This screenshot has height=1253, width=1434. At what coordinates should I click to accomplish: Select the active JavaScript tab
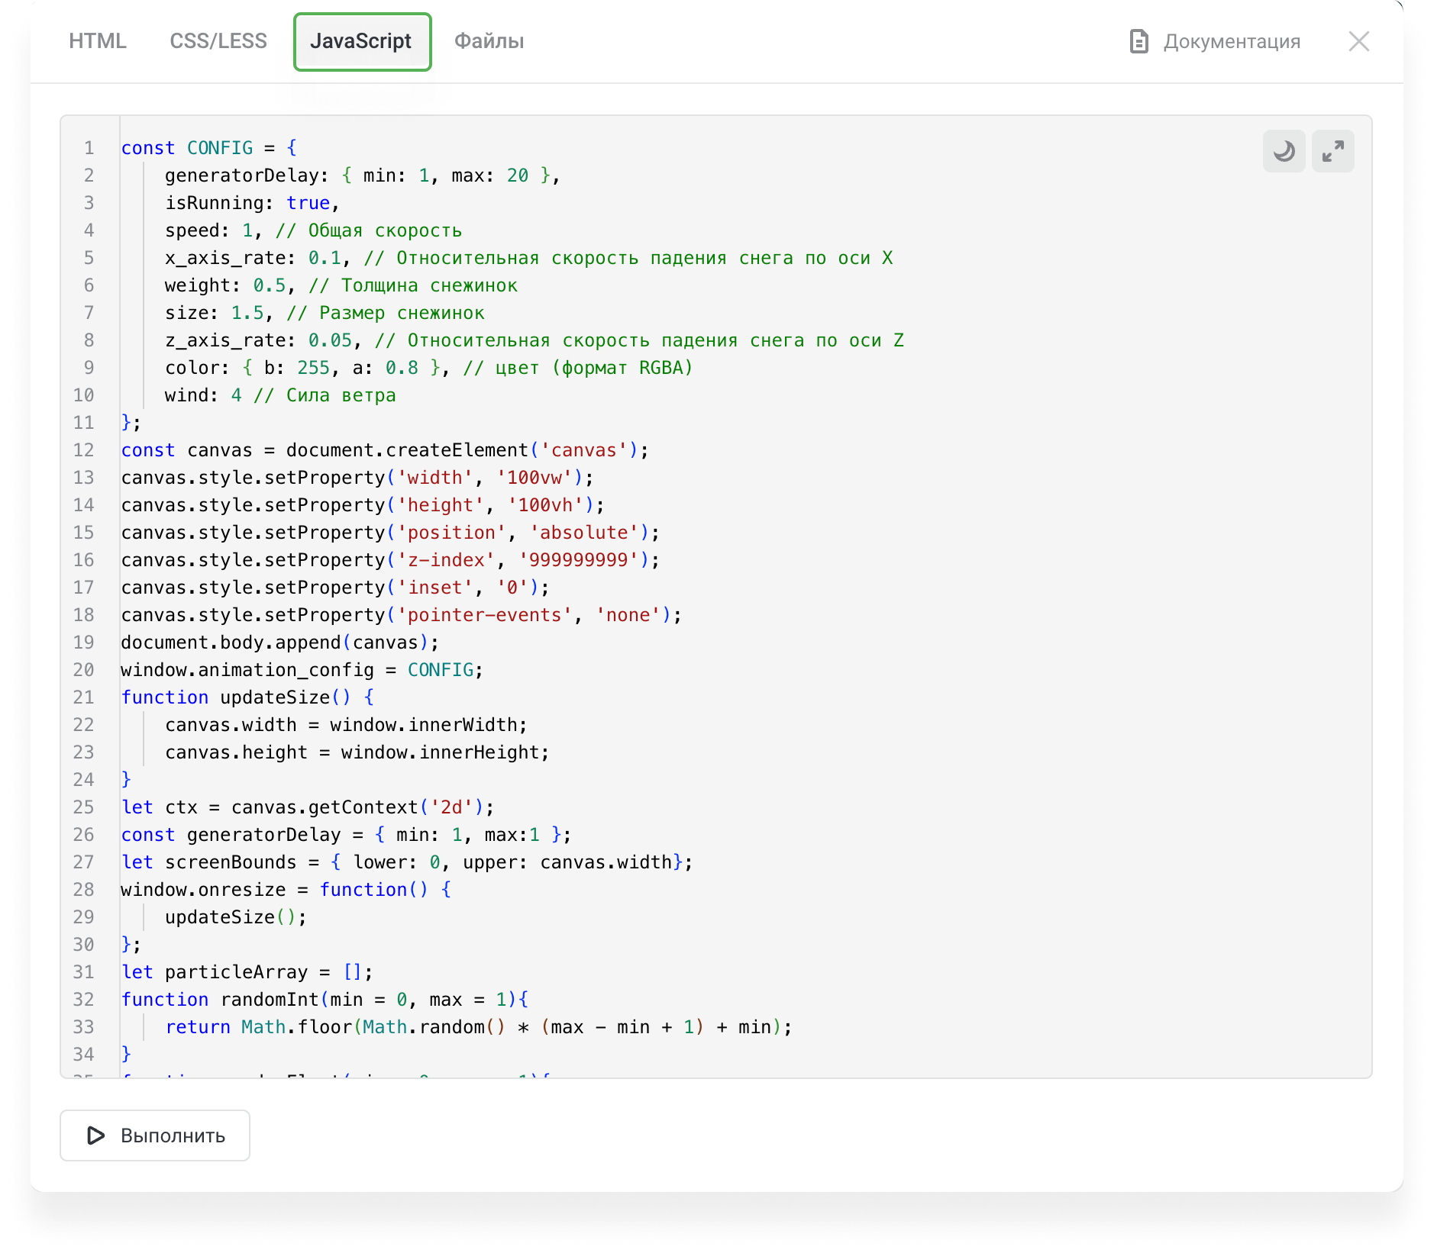(x=362, y=42)
